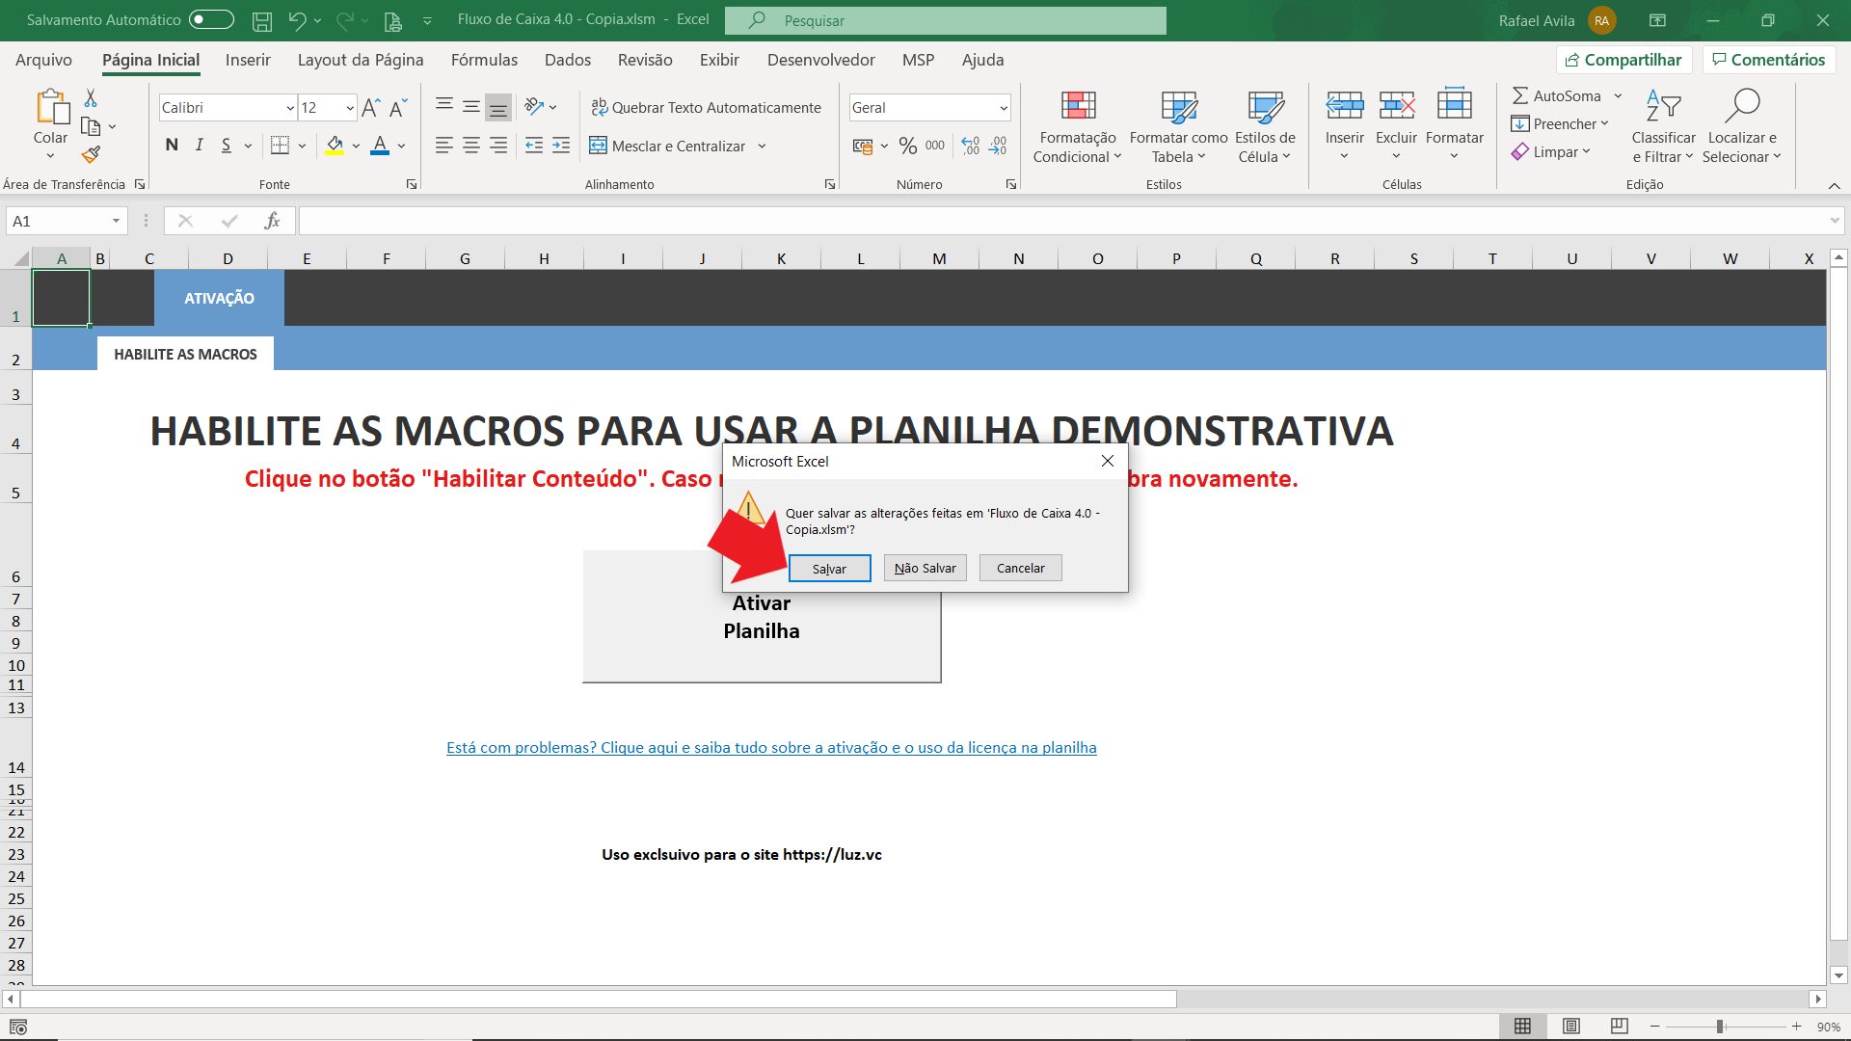1851x1041 pixels.
Task: Open Classificar e Filtrar menu
Action: 1663,127
